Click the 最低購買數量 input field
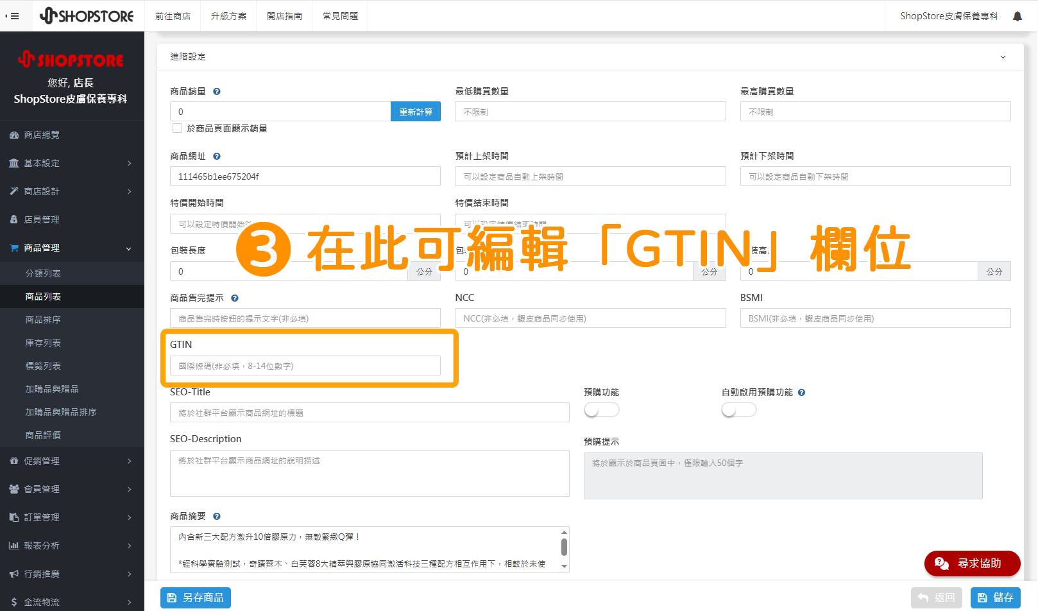 pyautogui.click(x=590, y=112)
